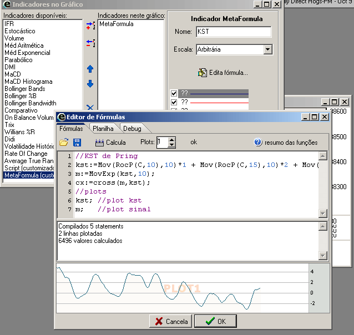The width and height of the screenshot is (354, 335).
Task: Decrease the Plots spinner value
Action: pos(171,145)
